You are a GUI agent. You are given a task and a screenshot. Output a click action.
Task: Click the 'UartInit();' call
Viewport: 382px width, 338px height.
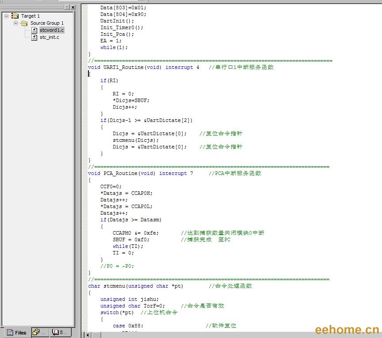click(117, 21)
